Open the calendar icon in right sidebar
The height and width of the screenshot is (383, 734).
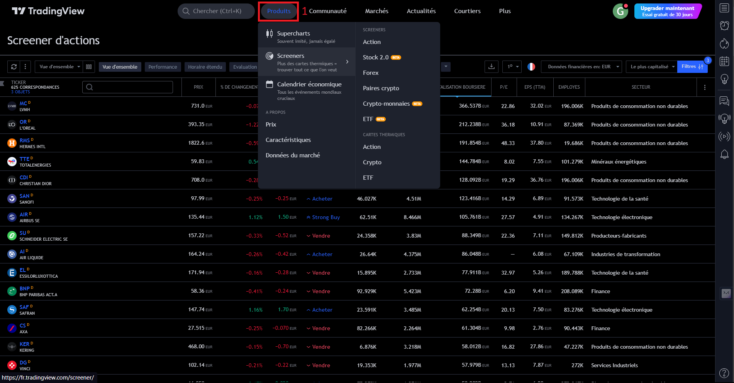point(724,61)
